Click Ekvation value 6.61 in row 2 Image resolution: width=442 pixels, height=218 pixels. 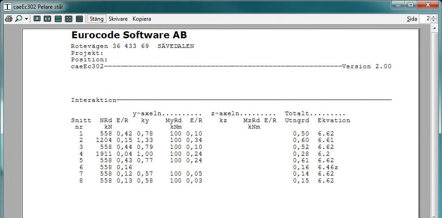(326, 140)
